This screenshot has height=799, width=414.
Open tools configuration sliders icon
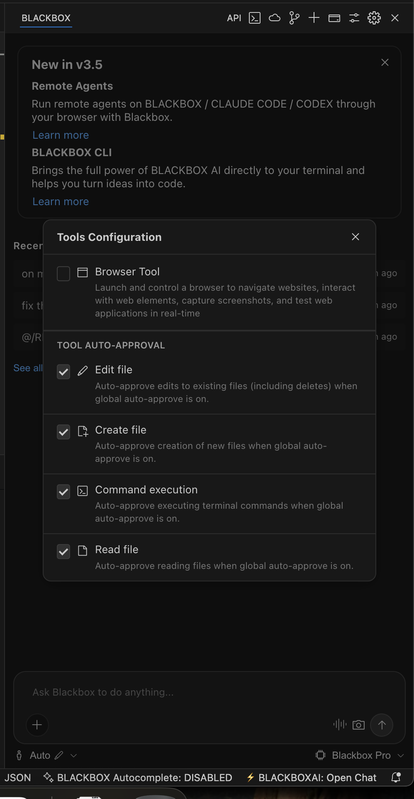[354, 18]
